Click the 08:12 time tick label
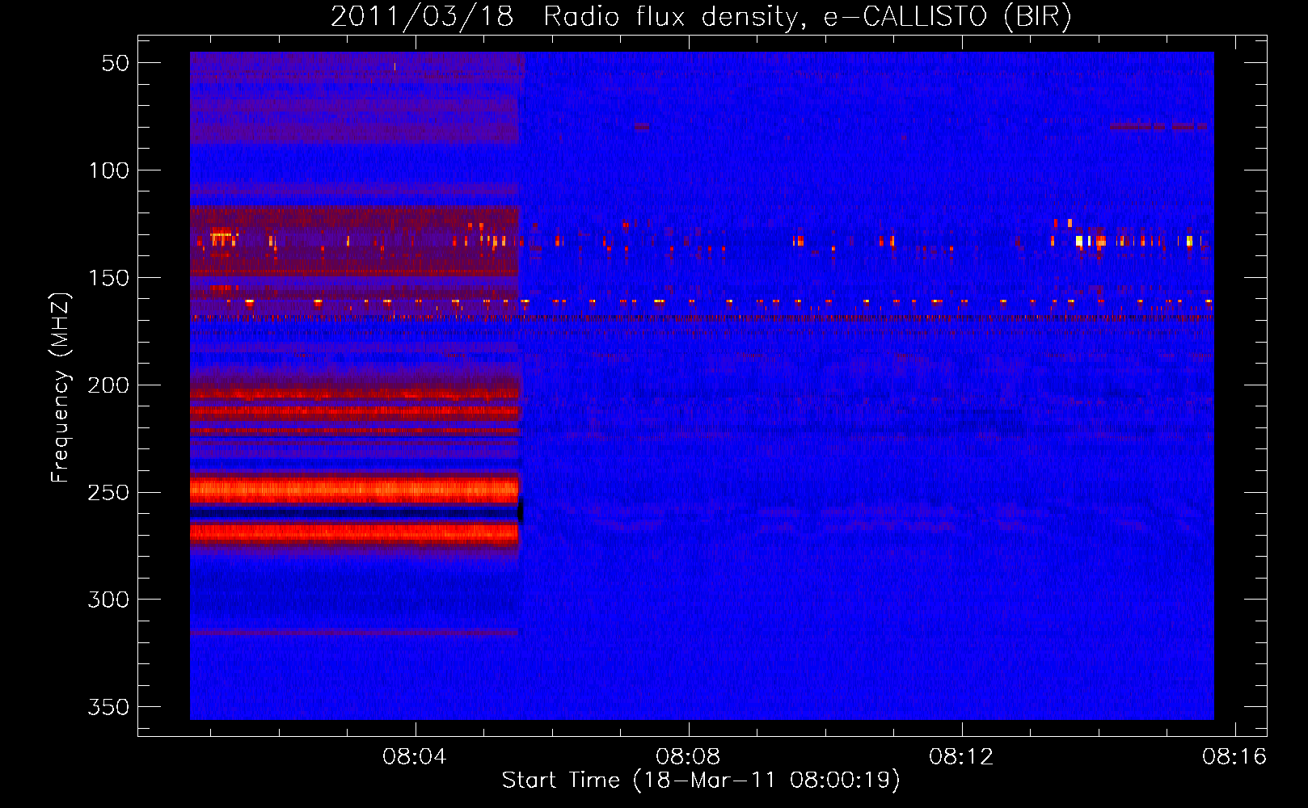1308x808 pixels. point(961,757)
